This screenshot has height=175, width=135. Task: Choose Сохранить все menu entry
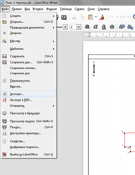28,73
